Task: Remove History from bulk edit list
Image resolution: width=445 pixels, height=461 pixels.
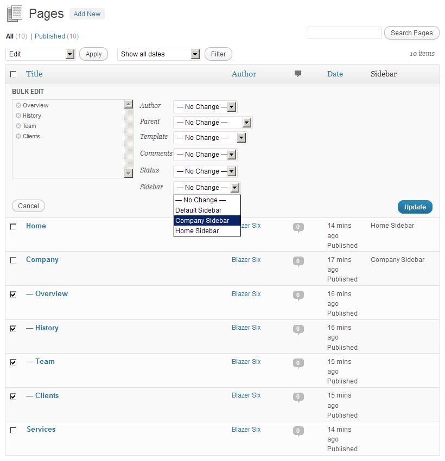Action: point(18,116)
